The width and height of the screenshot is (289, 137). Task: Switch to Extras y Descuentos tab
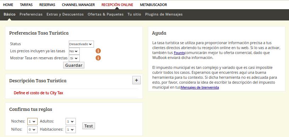click(65, 14)
